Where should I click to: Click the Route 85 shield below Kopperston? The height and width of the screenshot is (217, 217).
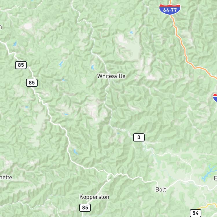click(85, 207)
